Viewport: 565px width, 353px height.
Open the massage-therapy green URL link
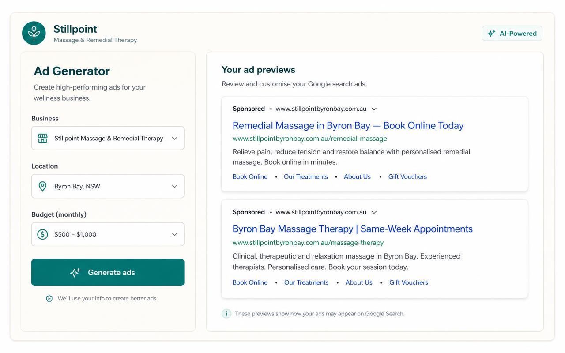tap(308, 243)
